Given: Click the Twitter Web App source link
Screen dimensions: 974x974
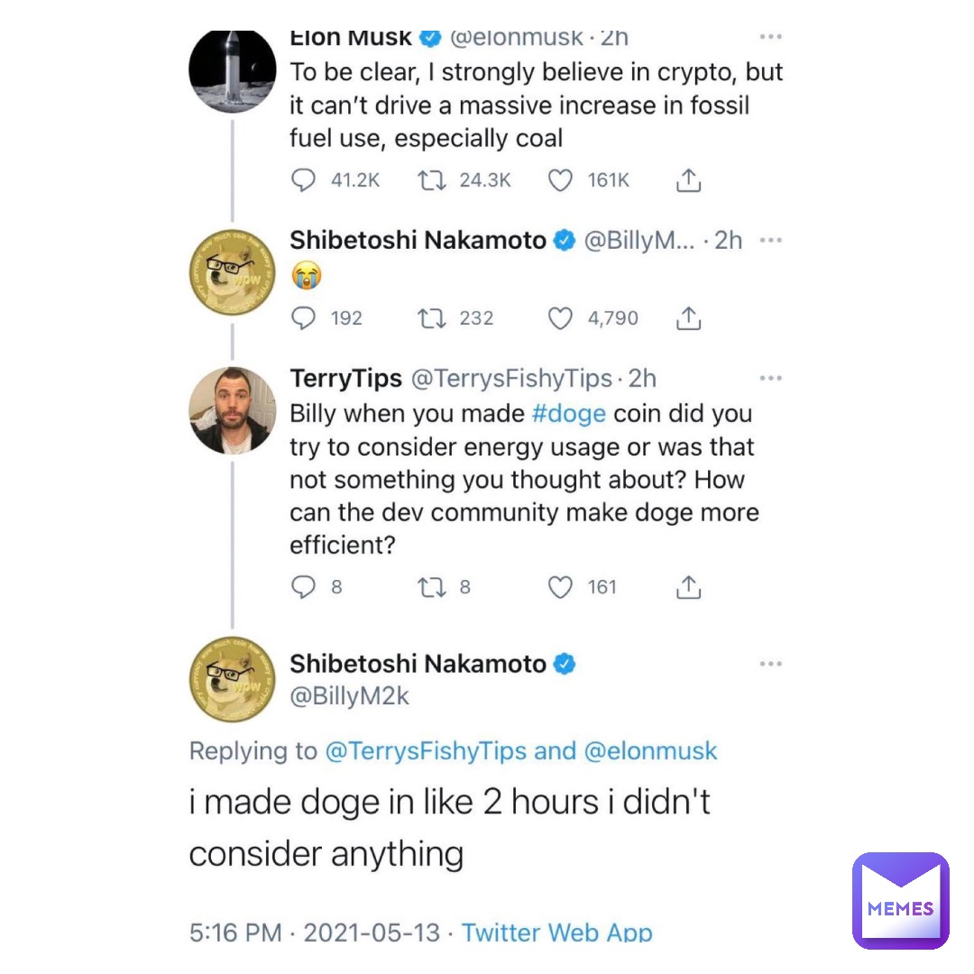Looking at the screenshot, I should 556,933.
